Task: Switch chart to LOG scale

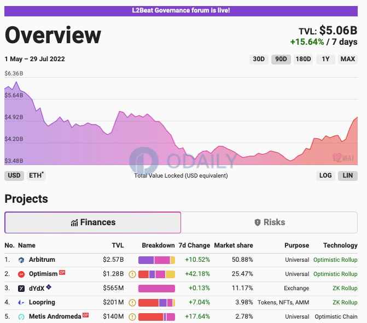Action: pyautogui.click(x=325, y=175)
